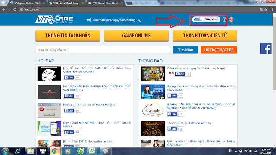Click the megaphone announcement icon
Image resolution: width=276 pixels, height=155 pixels.
point(89,20)
